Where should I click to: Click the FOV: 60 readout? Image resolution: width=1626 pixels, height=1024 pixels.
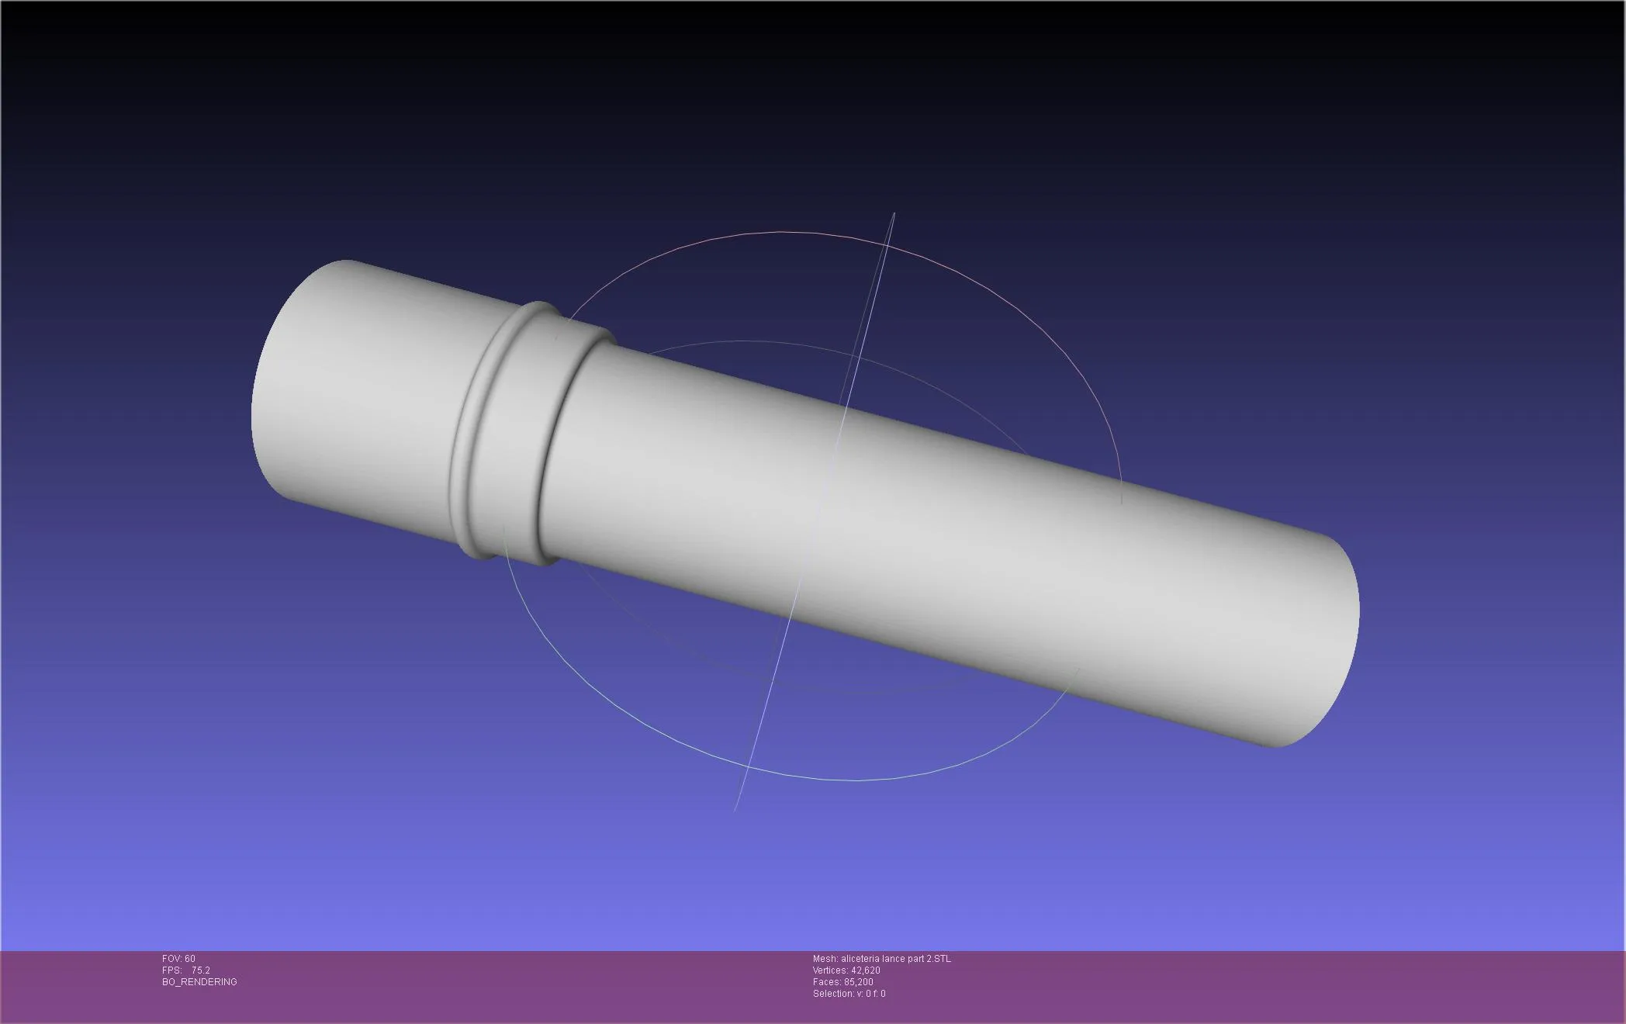click(x=178, y=959)
